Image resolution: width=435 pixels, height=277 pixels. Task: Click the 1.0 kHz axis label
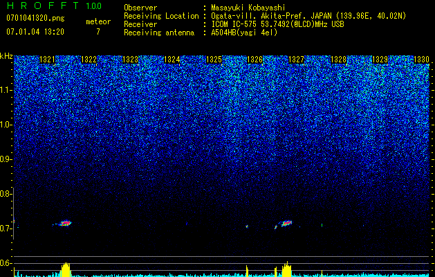tap(6, 125)
